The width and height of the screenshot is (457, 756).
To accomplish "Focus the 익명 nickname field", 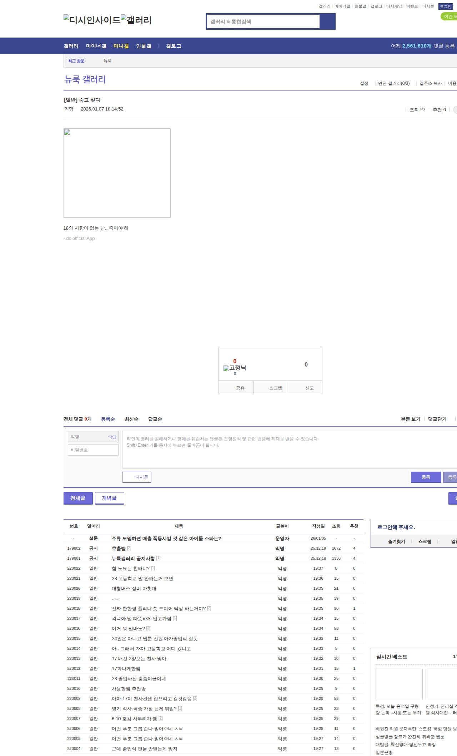I will pos(93,437).
